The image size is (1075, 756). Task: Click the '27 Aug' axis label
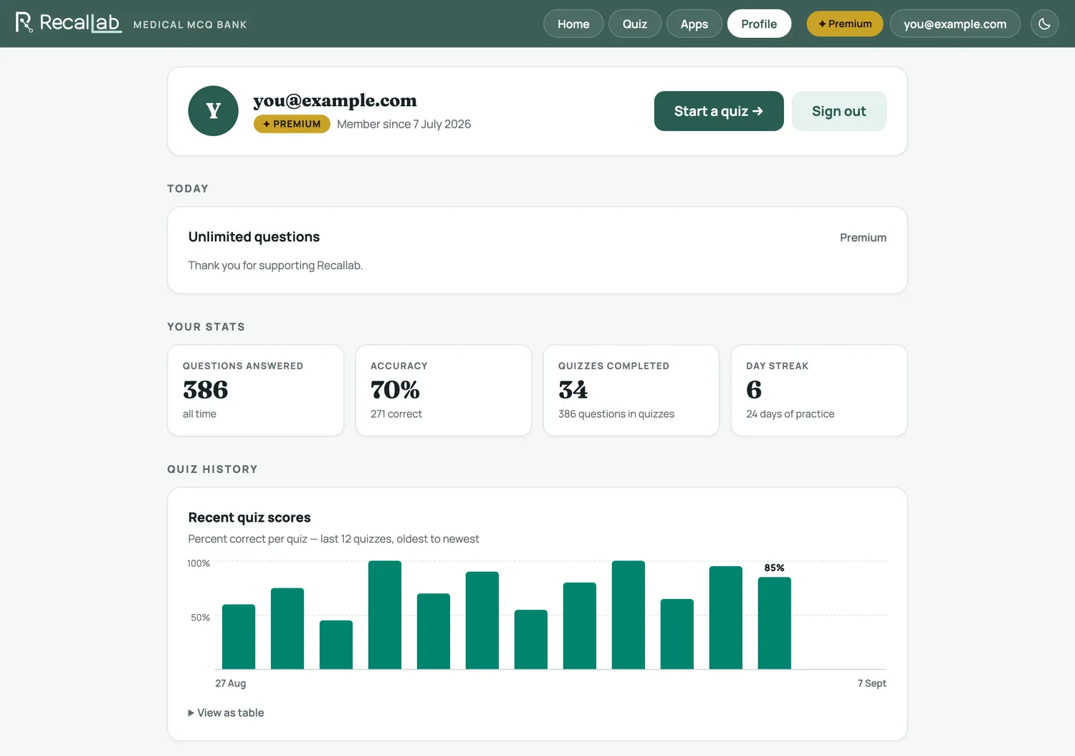tap(231, 684)
